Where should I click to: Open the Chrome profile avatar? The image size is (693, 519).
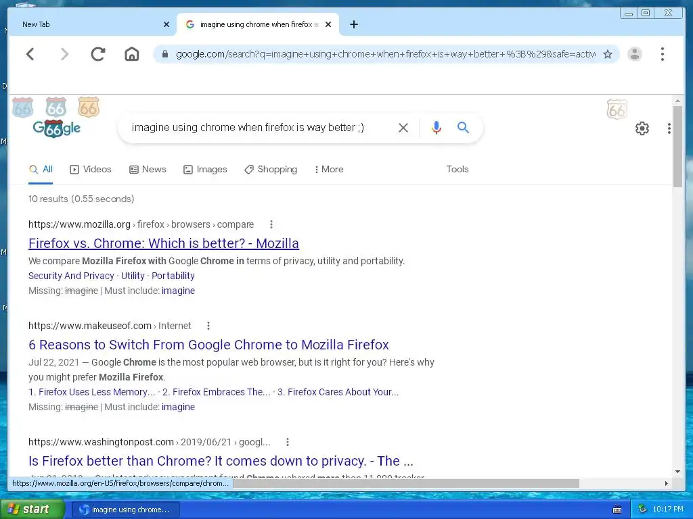point(635,54)
